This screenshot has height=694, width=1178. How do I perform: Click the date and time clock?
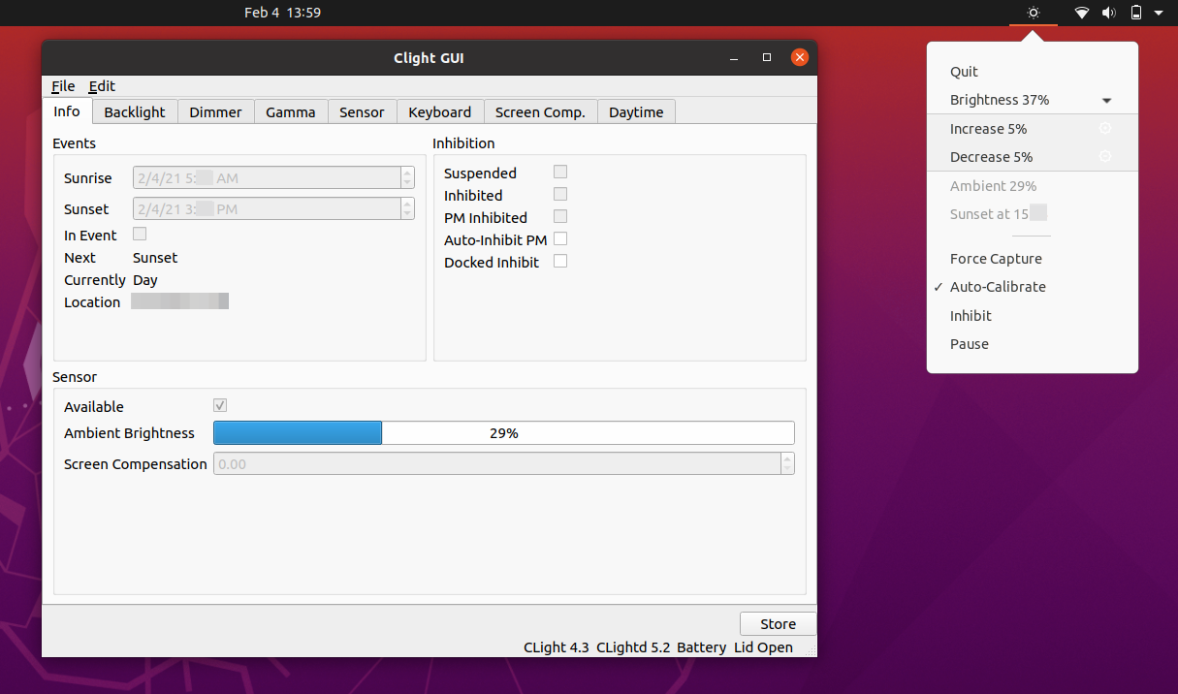pyautogui.click(x=282, y=13)
